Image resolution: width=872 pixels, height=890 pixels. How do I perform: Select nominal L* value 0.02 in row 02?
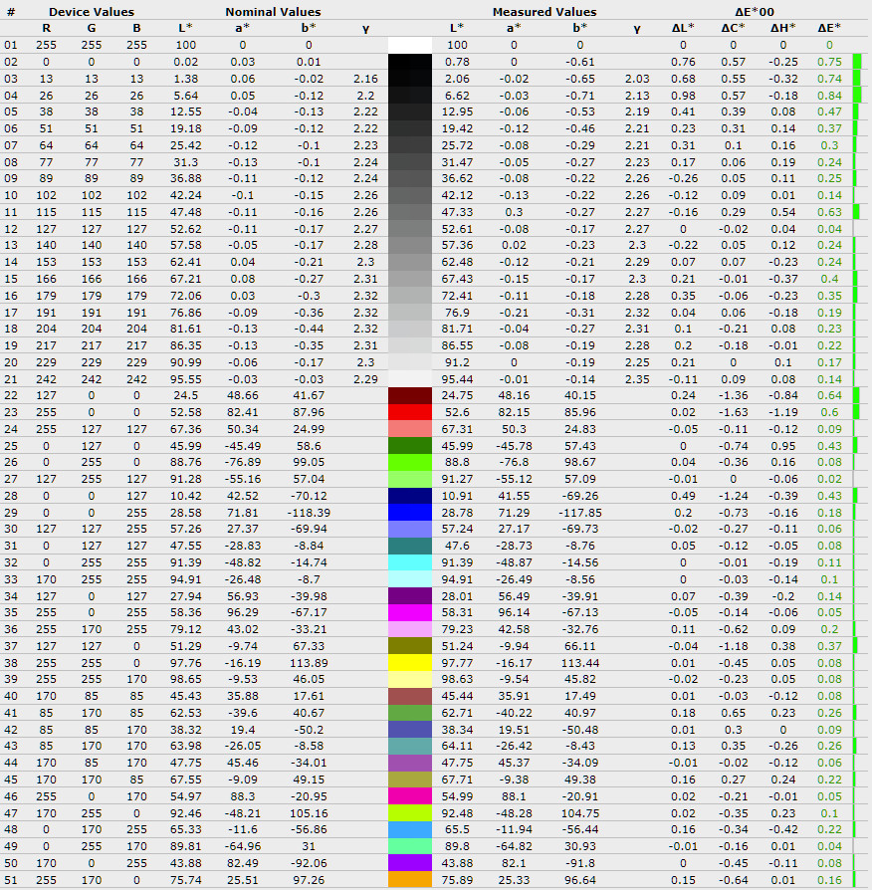[x=185, y=62]
